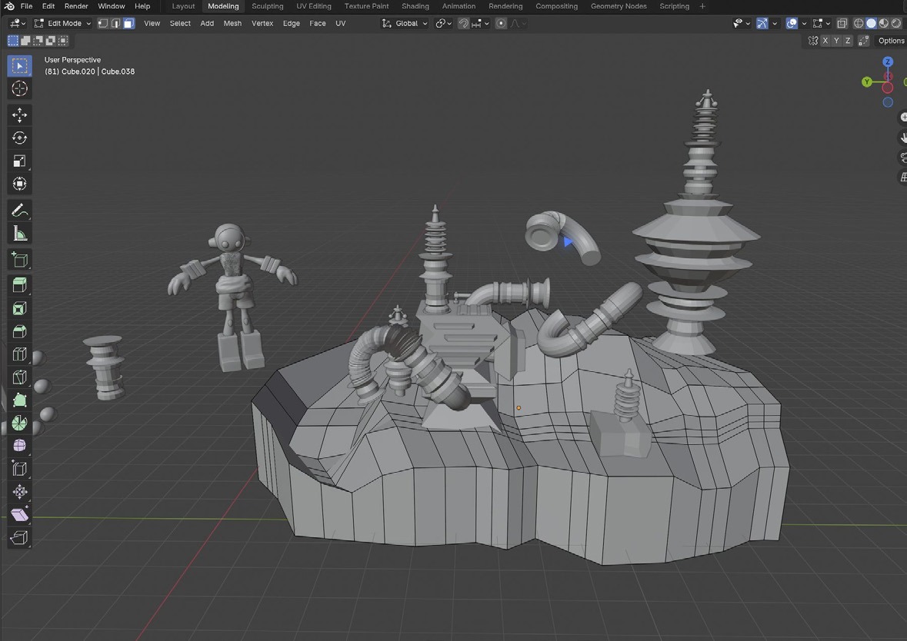Open Global transform orientation dropdown
This screenshot has height=641, width=907.
point(405,23)
